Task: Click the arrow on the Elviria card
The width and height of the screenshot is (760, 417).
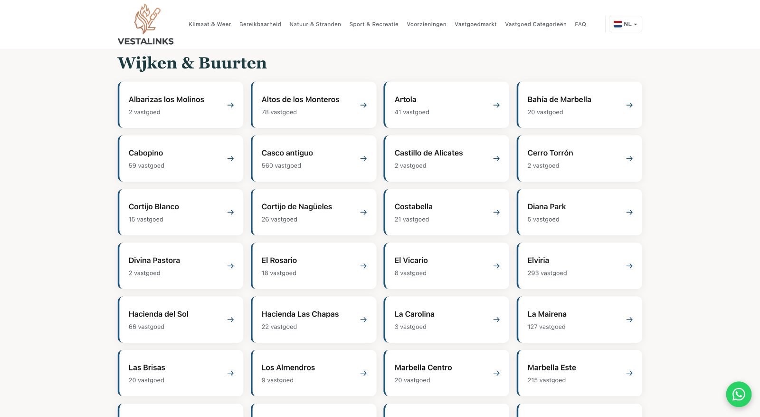Action: tap(629, 266)
